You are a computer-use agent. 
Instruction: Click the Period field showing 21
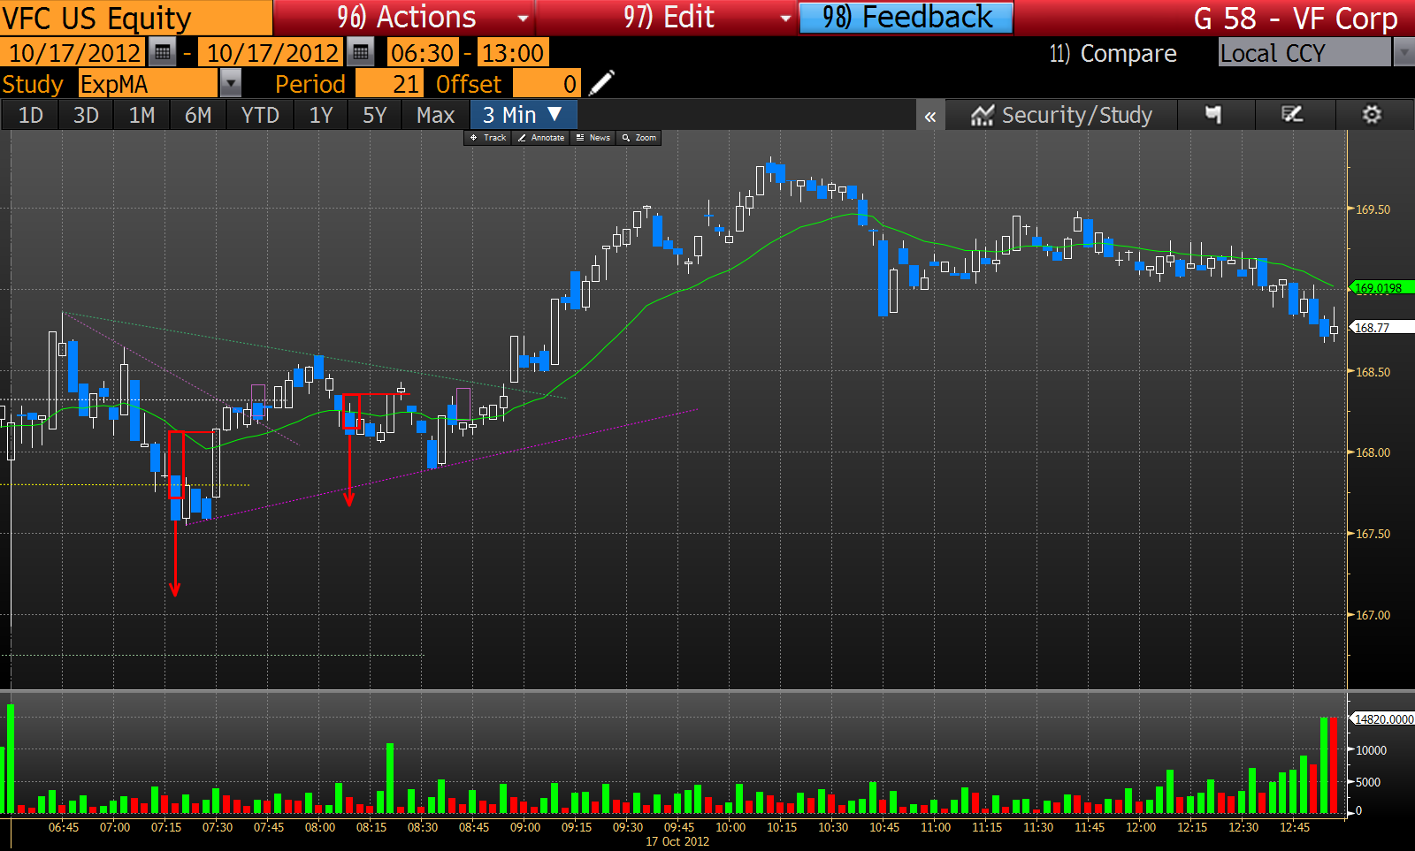[388, 84]
